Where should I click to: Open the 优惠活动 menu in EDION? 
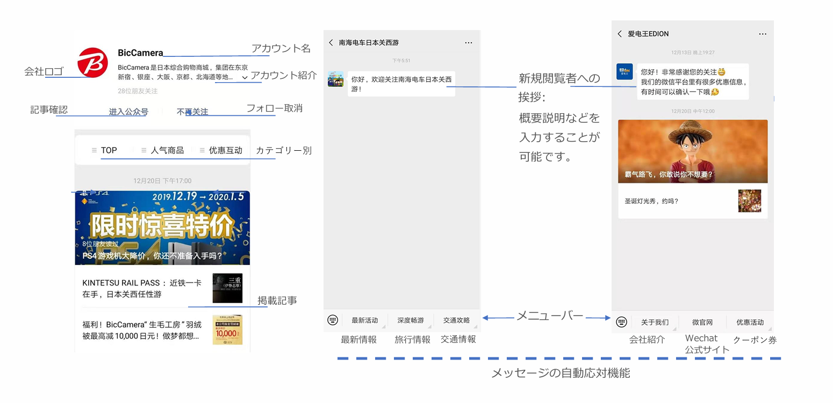click(750, 322)
